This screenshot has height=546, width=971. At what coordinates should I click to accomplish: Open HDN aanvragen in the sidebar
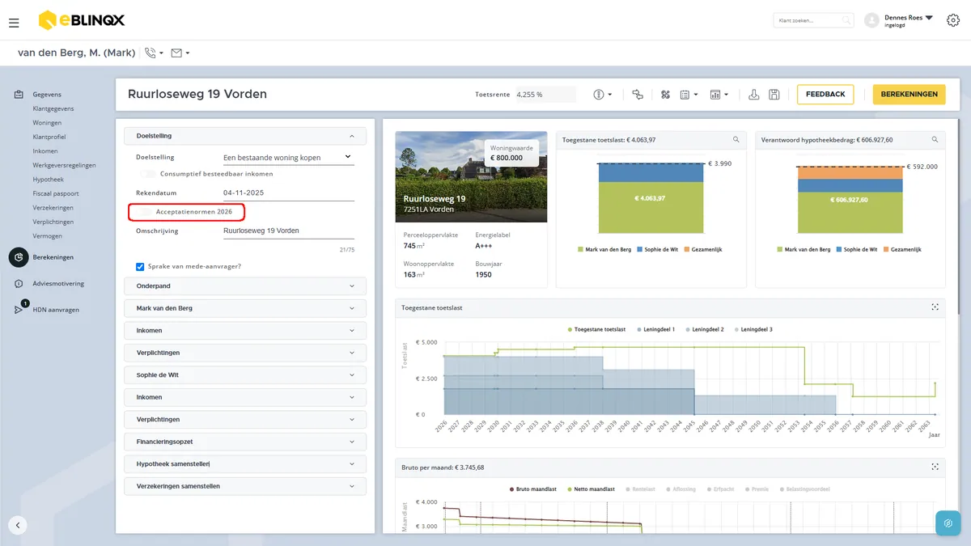(56, 310)
